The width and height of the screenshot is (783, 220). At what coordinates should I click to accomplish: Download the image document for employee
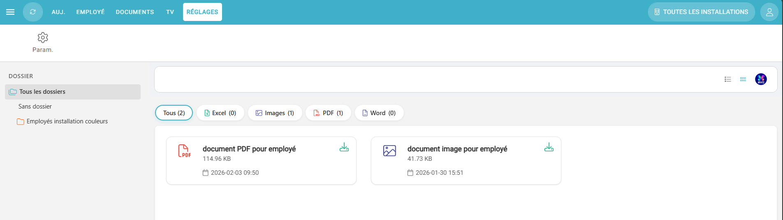[549, 147]
